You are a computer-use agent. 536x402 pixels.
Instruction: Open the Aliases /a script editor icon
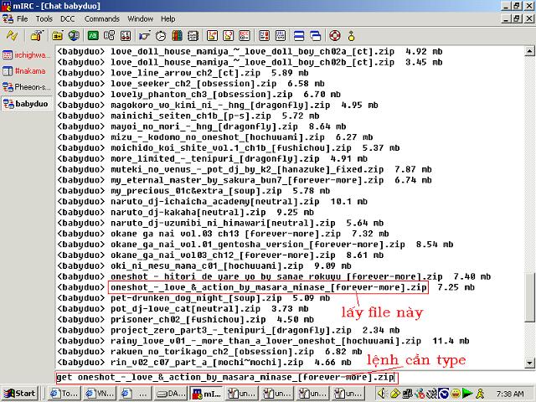(93, 35)
